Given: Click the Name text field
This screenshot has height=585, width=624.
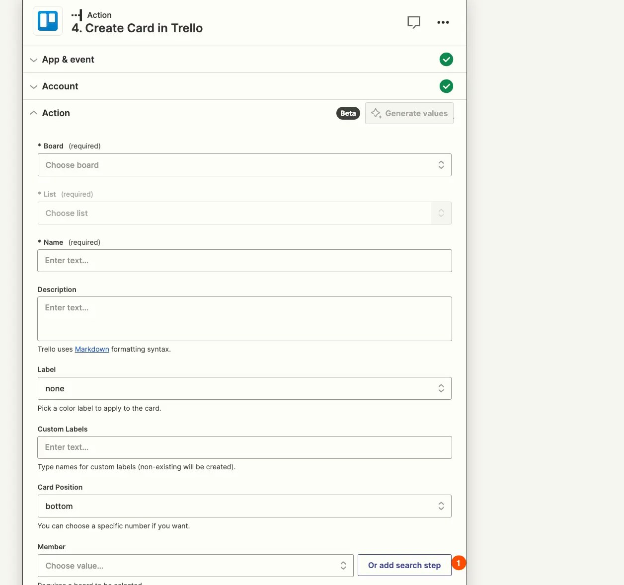Looking at the screenshot, I should pyautogui.click(x=244, y=261).
